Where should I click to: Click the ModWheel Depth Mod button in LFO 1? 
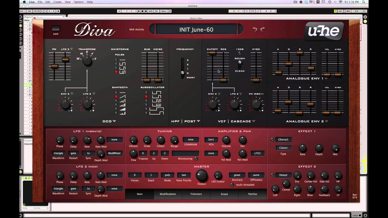[x=114, y=153]
